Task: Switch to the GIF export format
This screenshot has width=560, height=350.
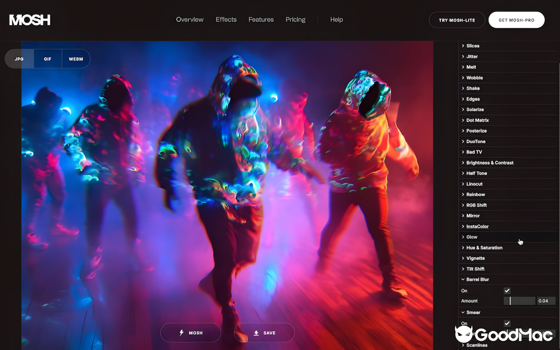Action: point(47,59)
